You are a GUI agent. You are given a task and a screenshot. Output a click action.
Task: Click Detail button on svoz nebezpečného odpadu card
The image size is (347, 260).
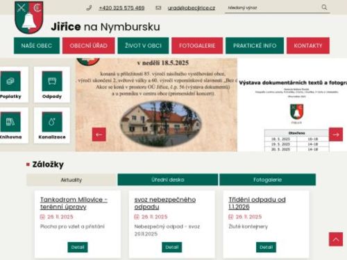point(172,248)
